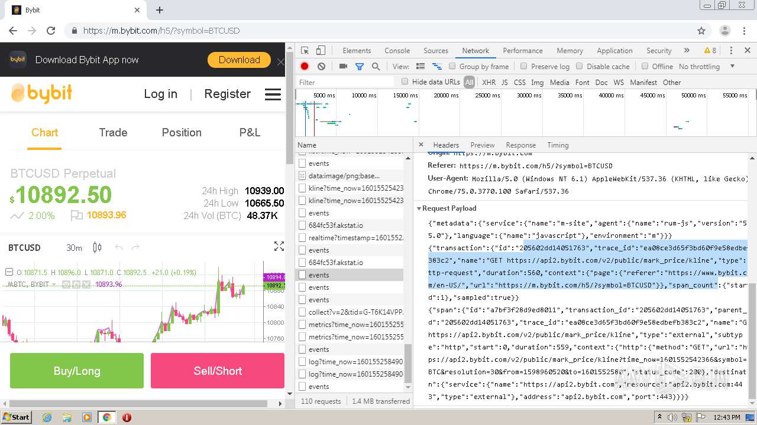Tick checkbox beside collect?v=2&tid request
Viewport: 757px width, 425px height.
point(302,312)
